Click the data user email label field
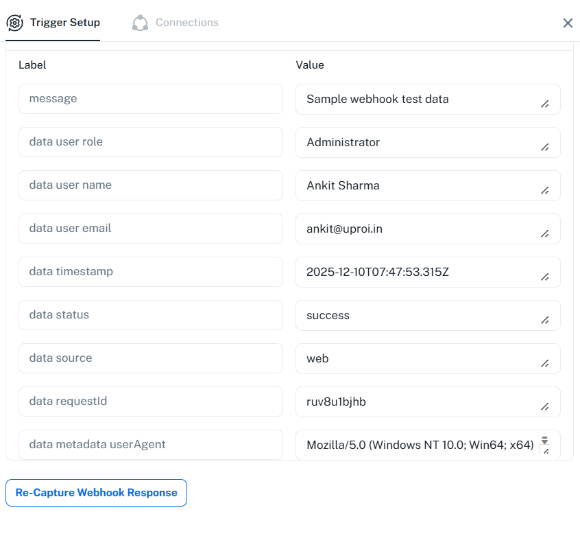 tap(150, 229)
